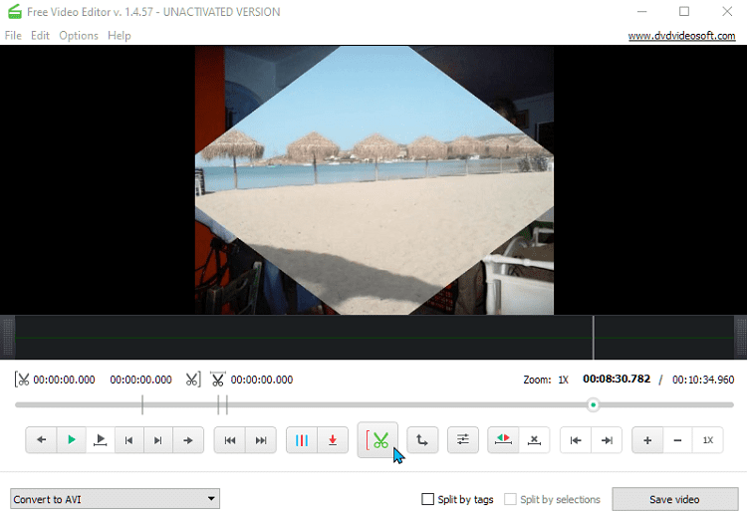Click the playhead line in the waveform timeline
Screen dimensions: 747x512
click(594, 338)
